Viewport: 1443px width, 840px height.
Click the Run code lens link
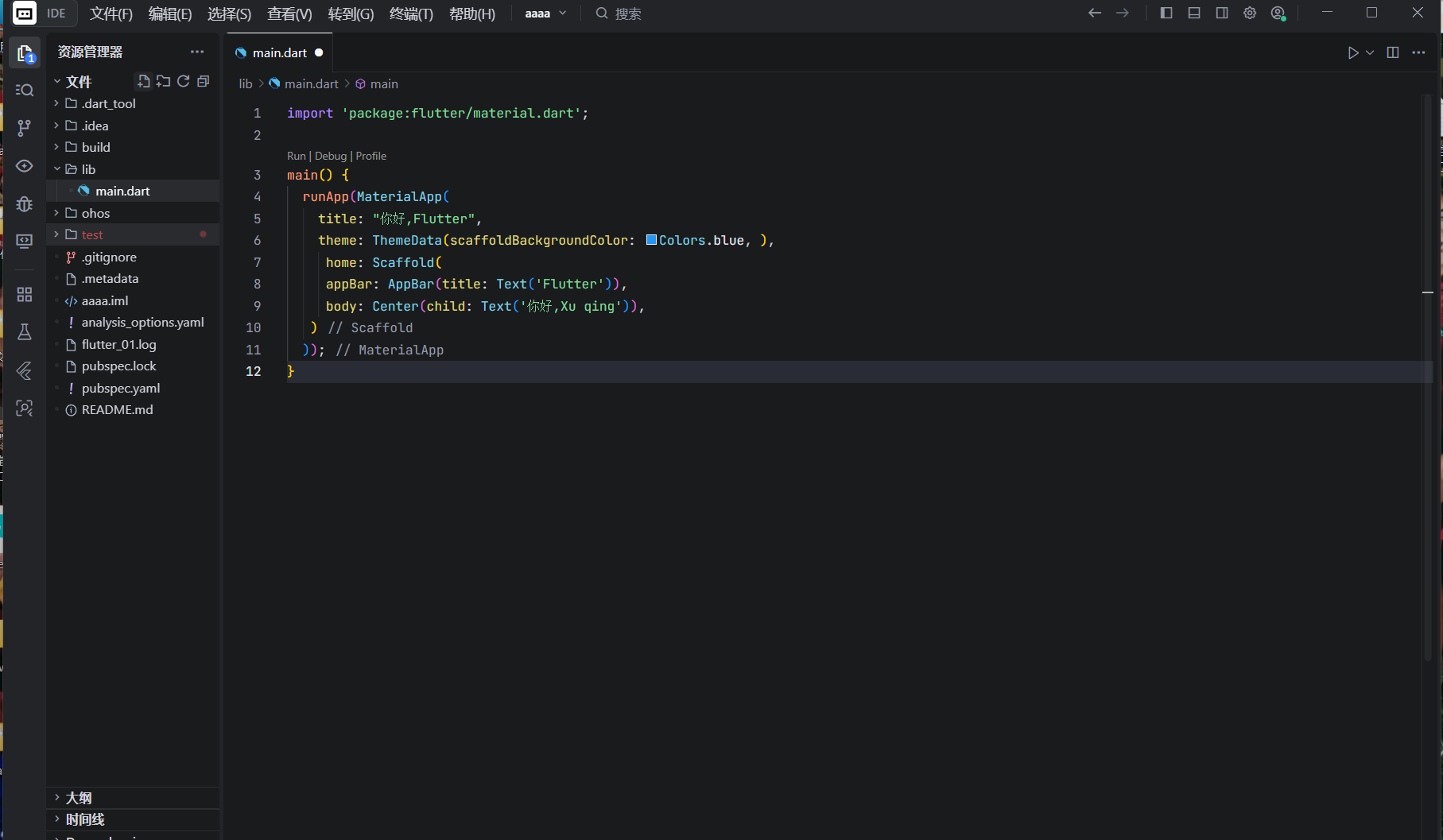297,156
